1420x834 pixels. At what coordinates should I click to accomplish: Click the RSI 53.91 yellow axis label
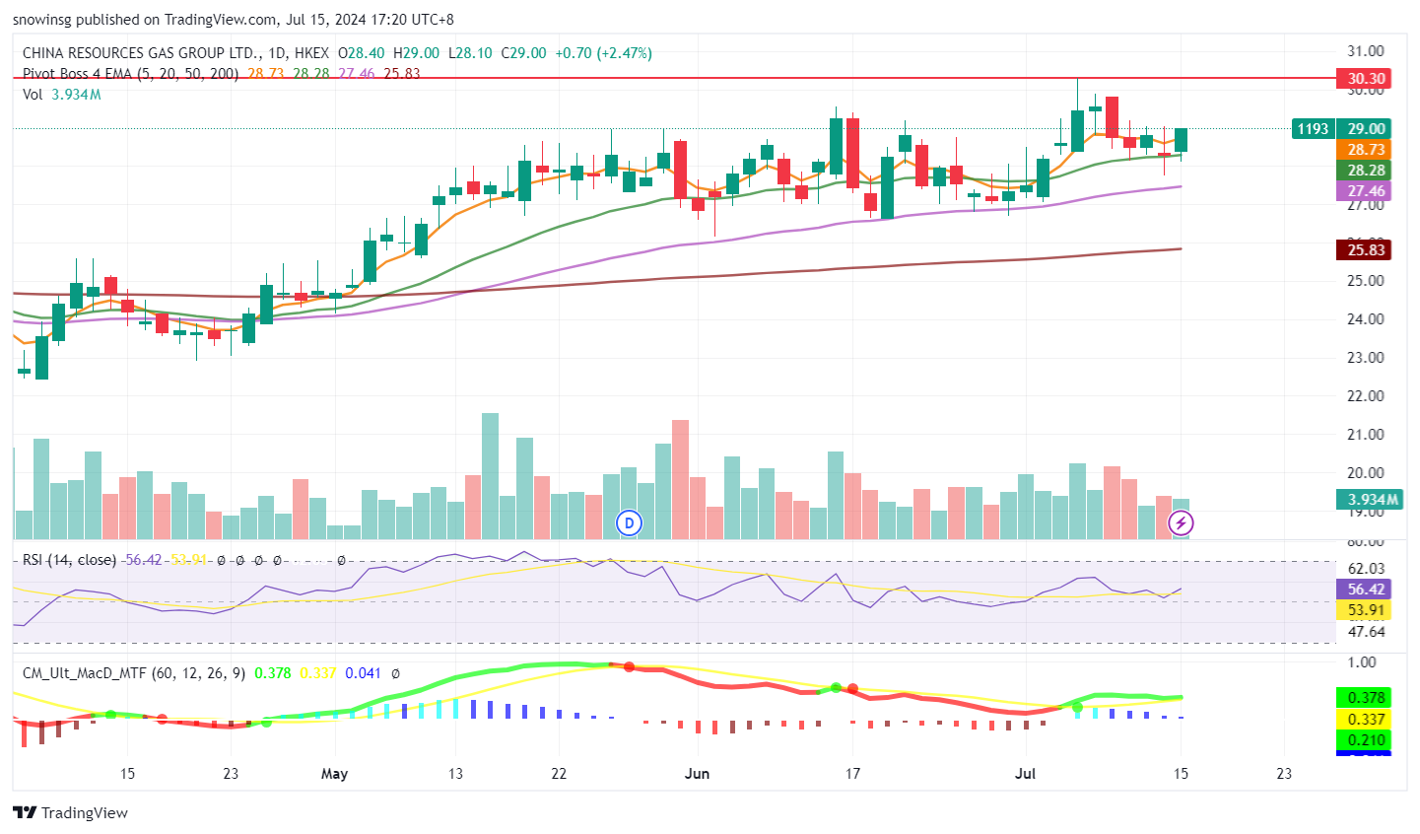pos(1364,610)
